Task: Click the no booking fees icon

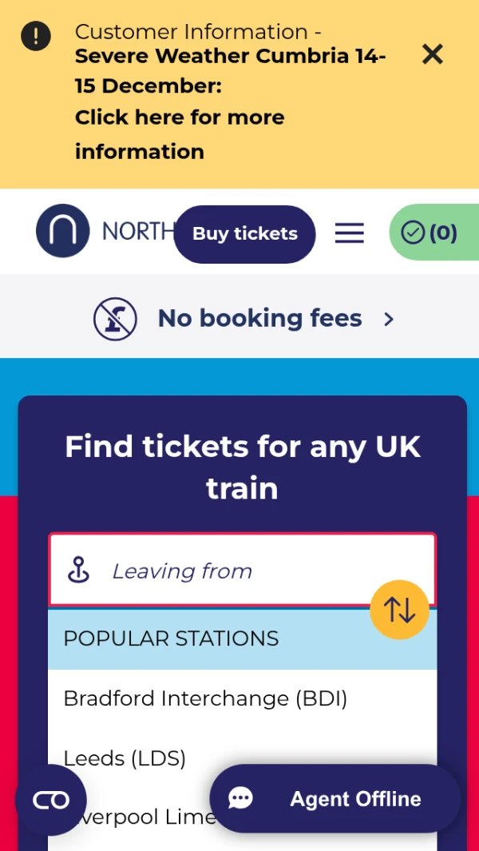Action: pos(115,319)
